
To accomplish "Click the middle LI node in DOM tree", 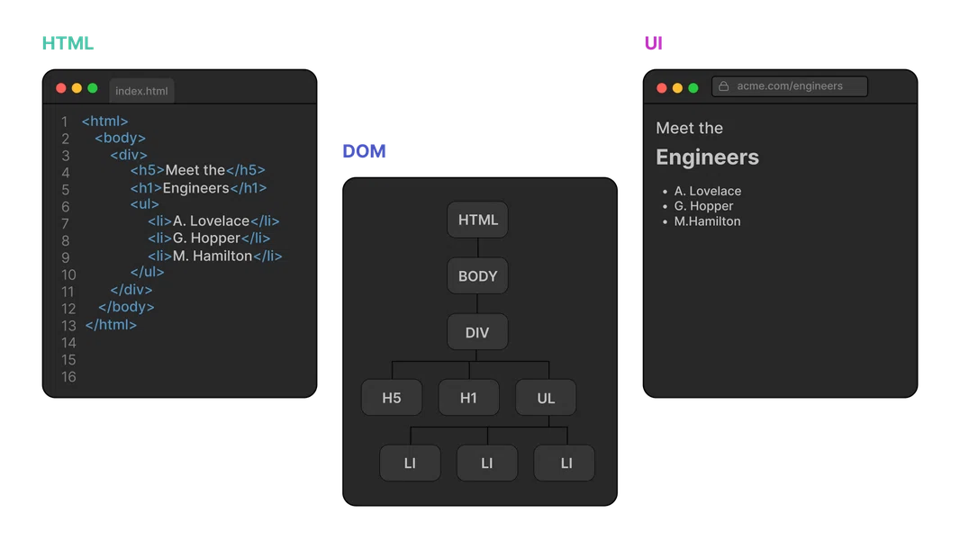I will pyautogui.click(x=487, y=463).
